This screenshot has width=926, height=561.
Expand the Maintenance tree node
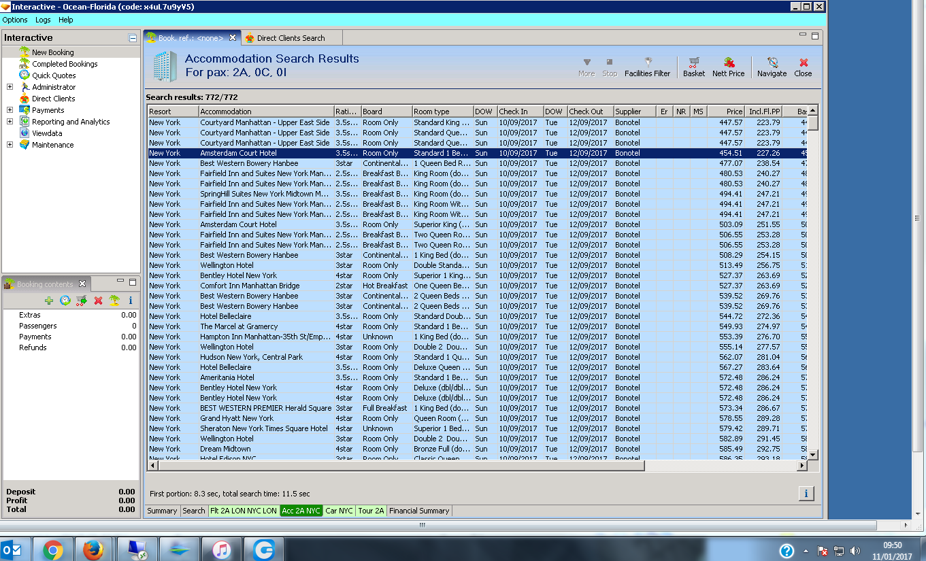(x=10, y=145)
